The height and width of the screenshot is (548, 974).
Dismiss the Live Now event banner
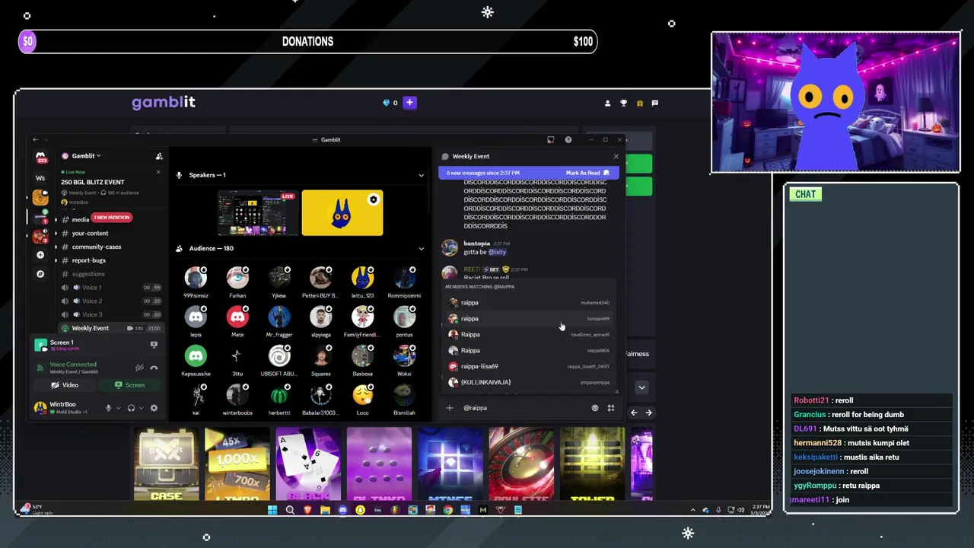(158, 172)
